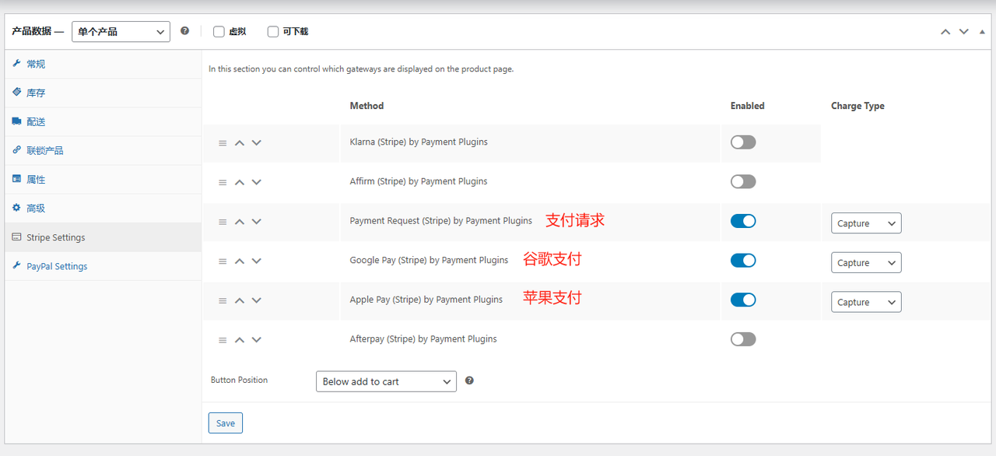Move Apple Pay gateway down

257,300
